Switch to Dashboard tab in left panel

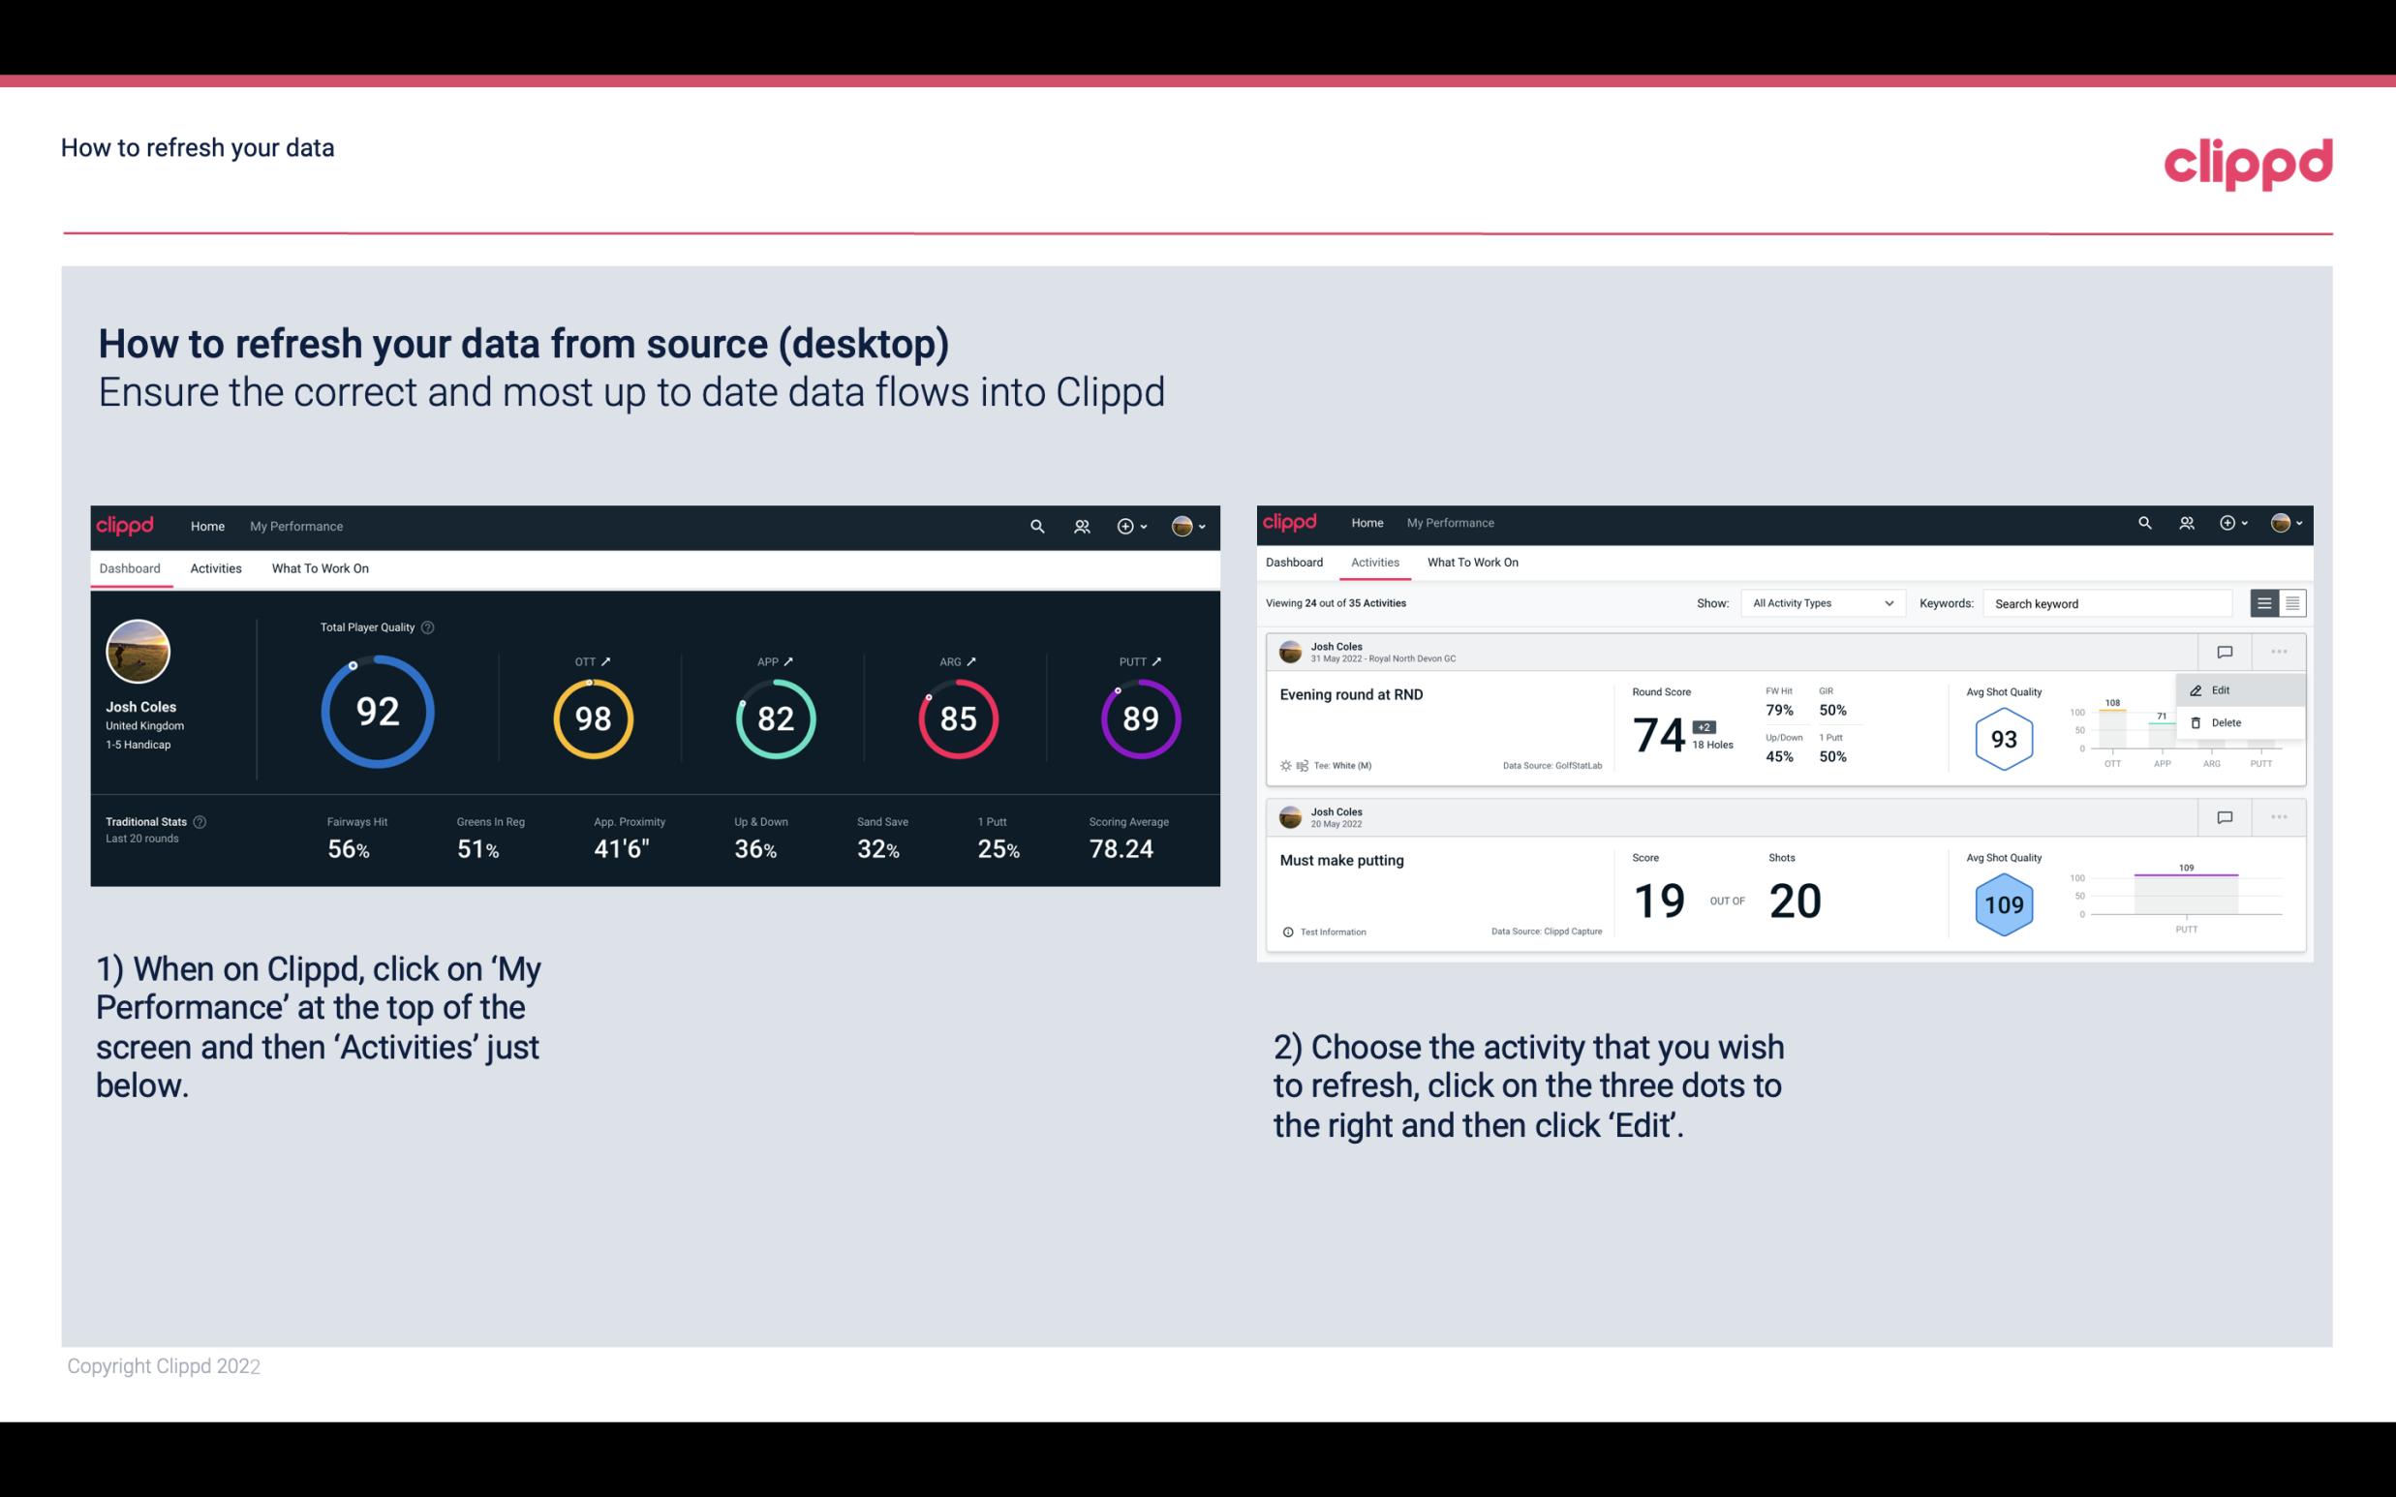131,567
